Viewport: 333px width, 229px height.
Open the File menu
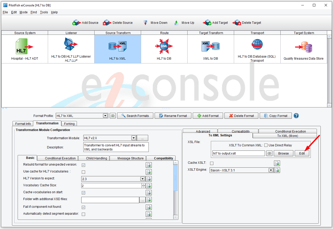pos(5,12)
